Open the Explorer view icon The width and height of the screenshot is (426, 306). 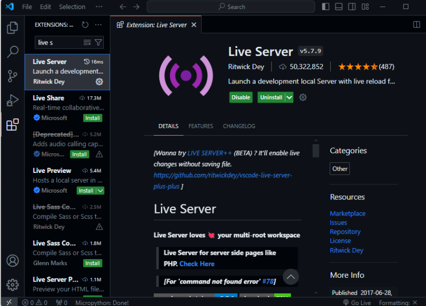coord(12,28)
